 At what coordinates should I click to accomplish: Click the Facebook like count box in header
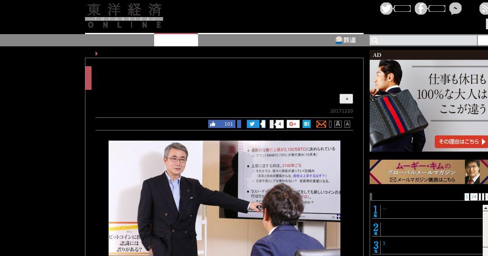click(x=437, y=9)
